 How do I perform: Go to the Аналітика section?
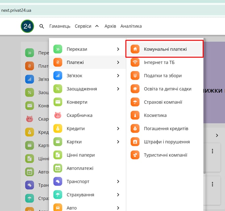coord(131,26)
